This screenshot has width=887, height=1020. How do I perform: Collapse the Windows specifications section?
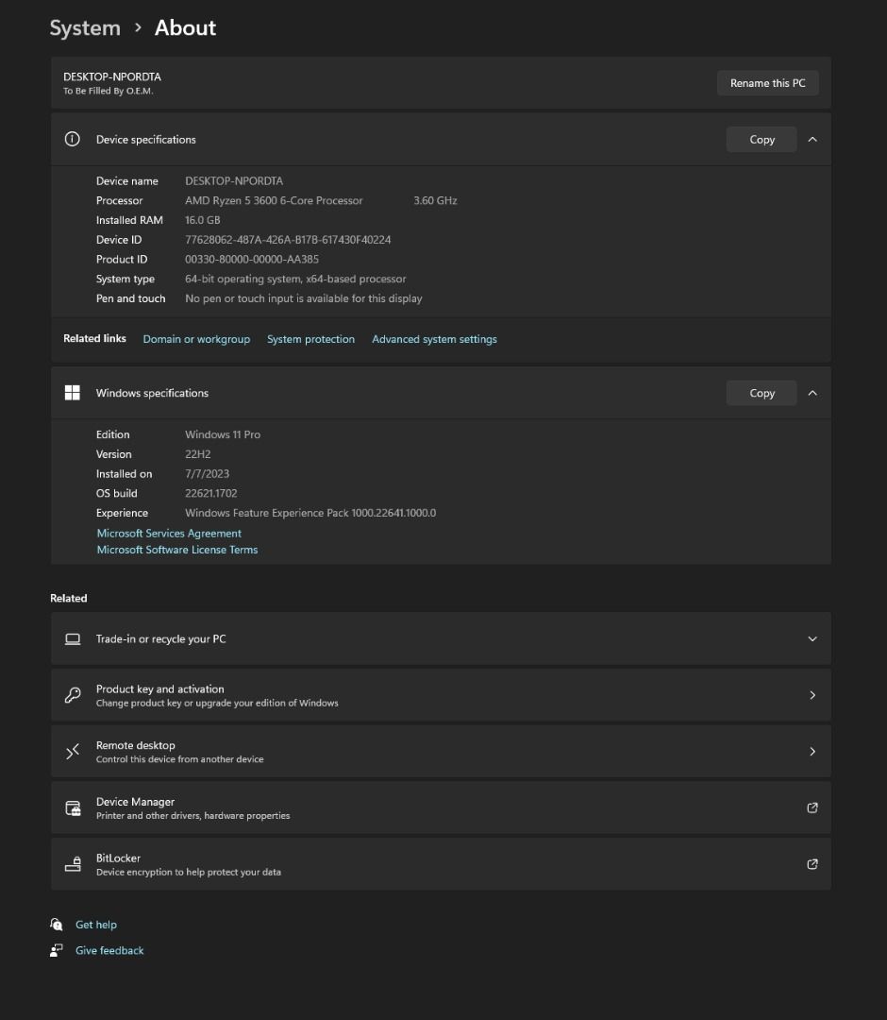812,392
